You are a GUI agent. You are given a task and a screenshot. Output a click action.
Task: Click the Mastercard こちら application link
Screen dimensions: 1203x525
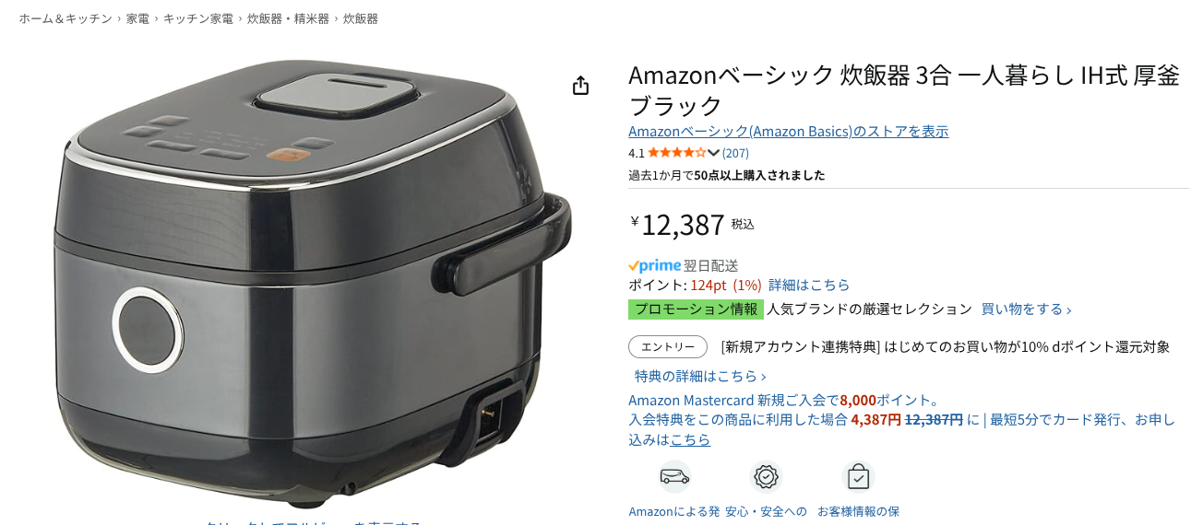[690, 439]
